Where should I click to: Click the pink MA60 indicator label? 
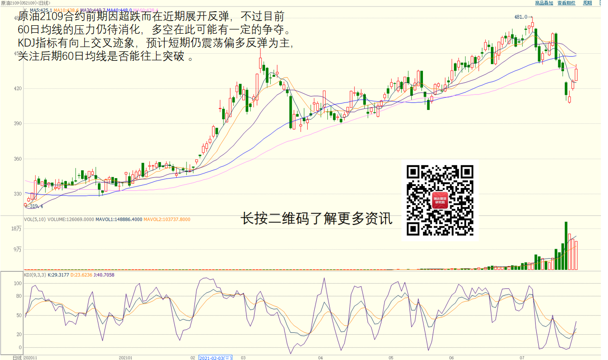145,10
